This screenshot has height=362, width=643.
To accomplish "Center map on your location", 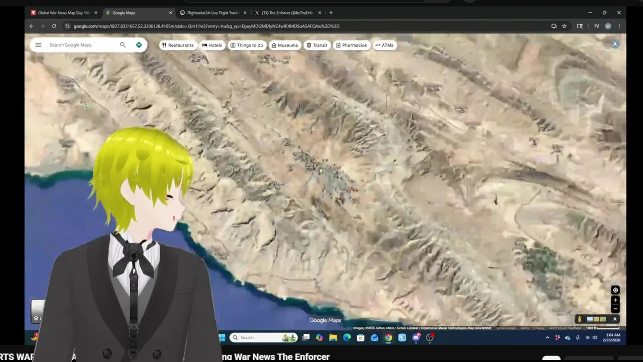I will [615, 290].
